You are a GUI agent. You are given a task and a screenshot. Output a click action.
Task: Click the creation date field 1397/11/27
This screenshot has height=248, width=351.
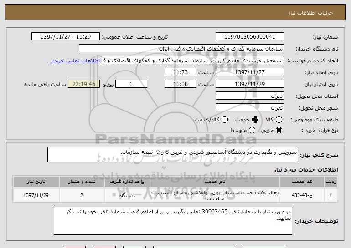[250, 72]
